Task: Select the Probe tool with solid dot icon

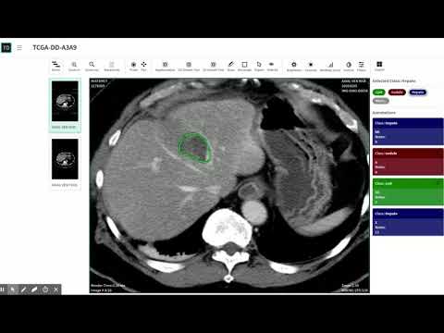Action: pos(133,67)
